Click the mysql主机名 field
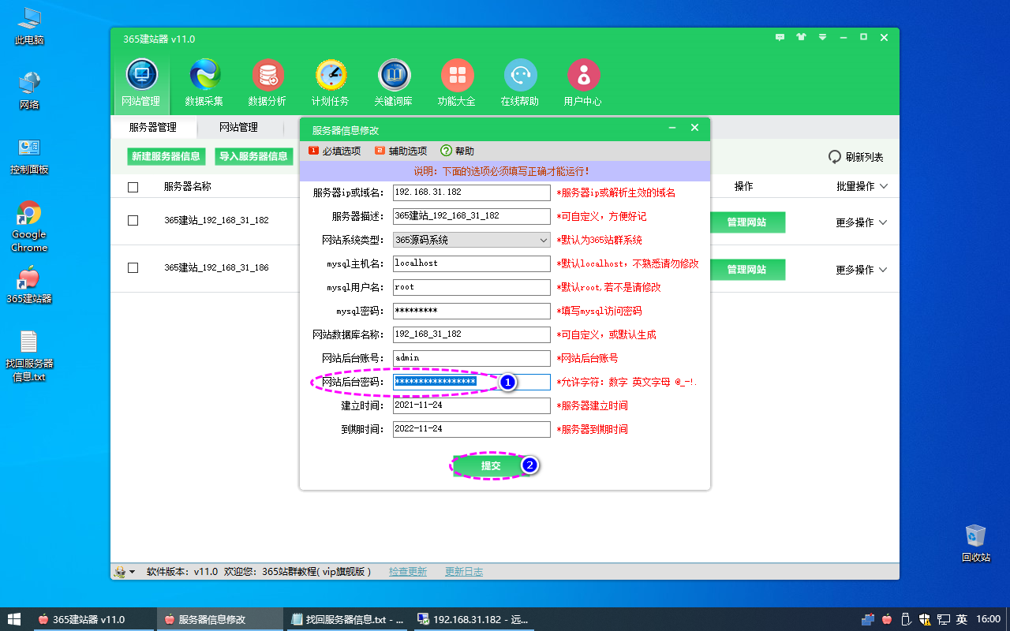The image size is (1010, 631). [x=472, y=263]
